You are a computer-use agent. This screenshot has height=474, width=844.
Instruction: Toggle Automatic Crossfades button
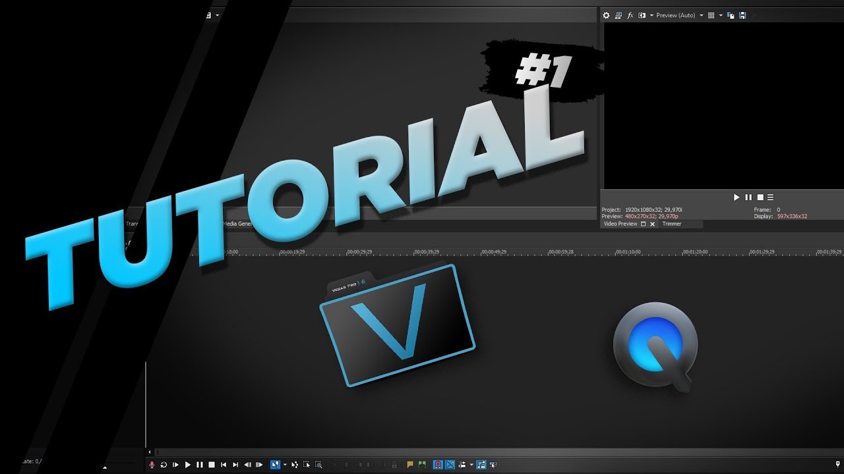pos(450,465)
